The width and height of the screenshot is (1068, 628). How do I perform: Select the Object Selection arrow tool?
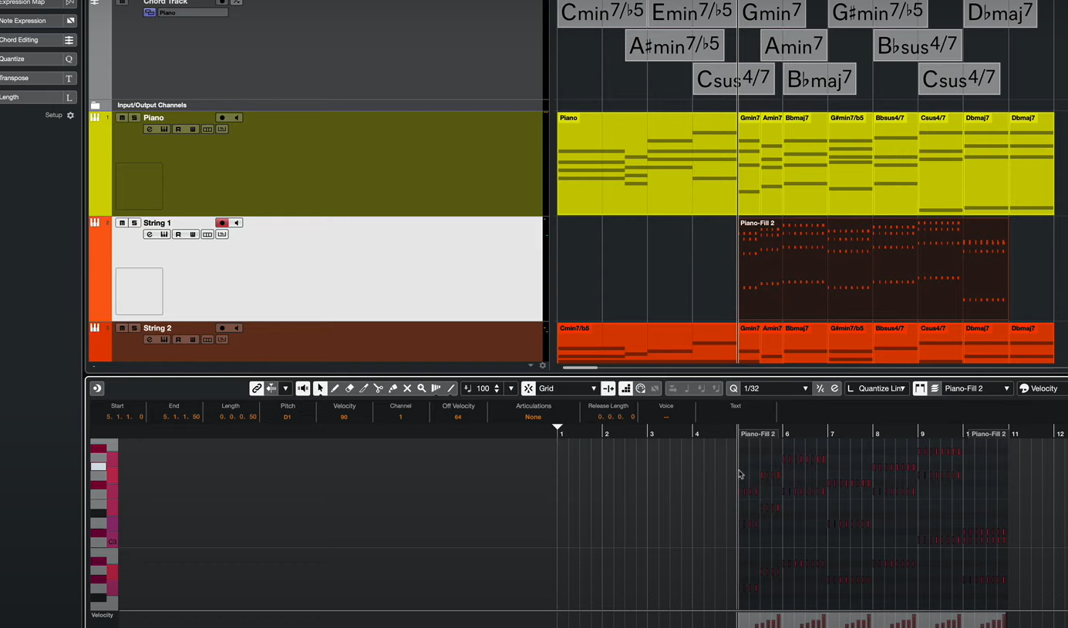tap(320, 388)
